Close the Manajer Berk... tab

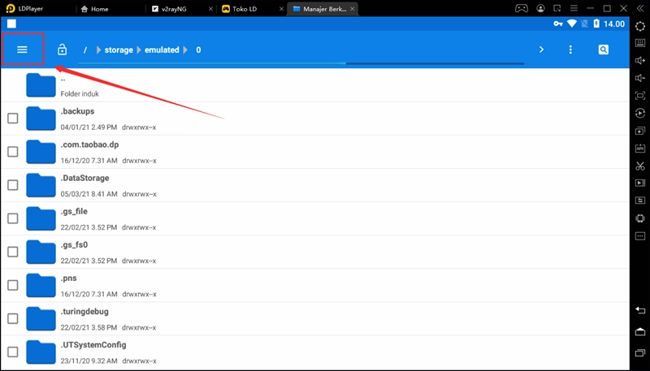pos(353,9)
